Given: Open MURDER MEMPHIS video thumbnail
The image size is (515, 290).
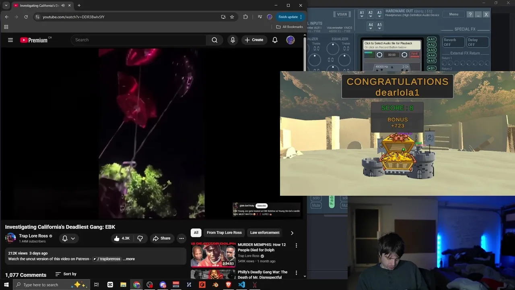Looking at the screenshot, I should pos(213,254).
